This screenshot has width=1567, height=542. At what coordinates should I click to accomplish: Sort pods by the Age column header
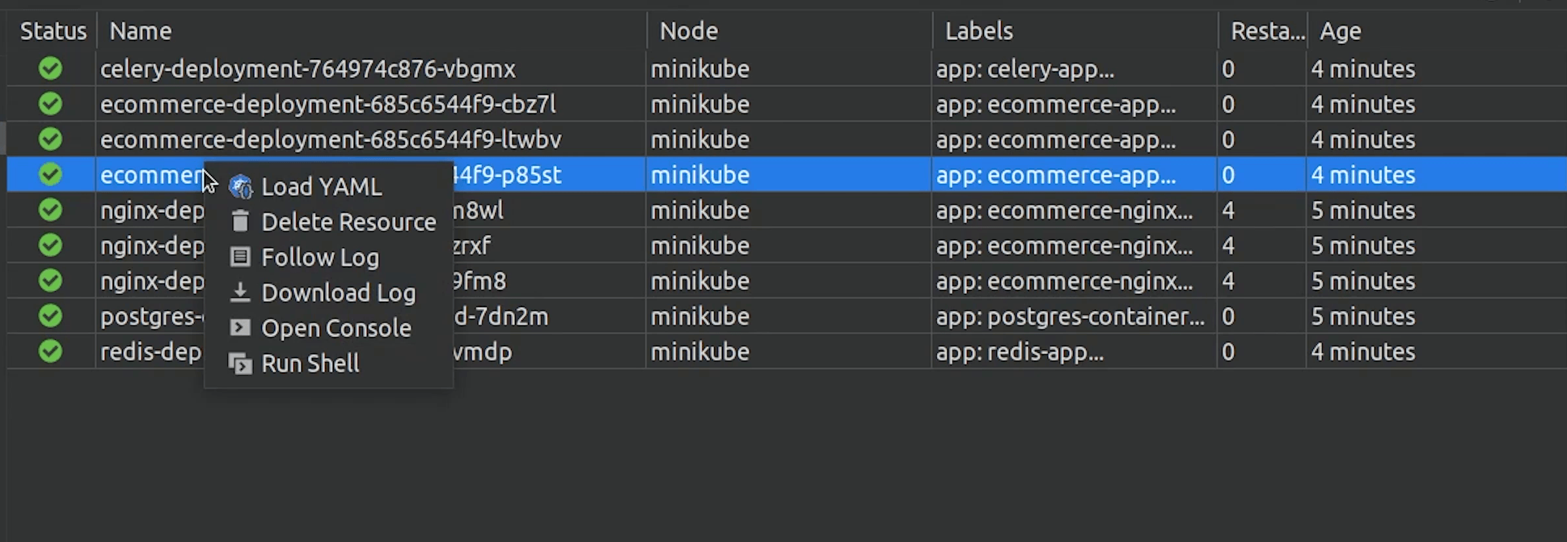(1340, 31)
